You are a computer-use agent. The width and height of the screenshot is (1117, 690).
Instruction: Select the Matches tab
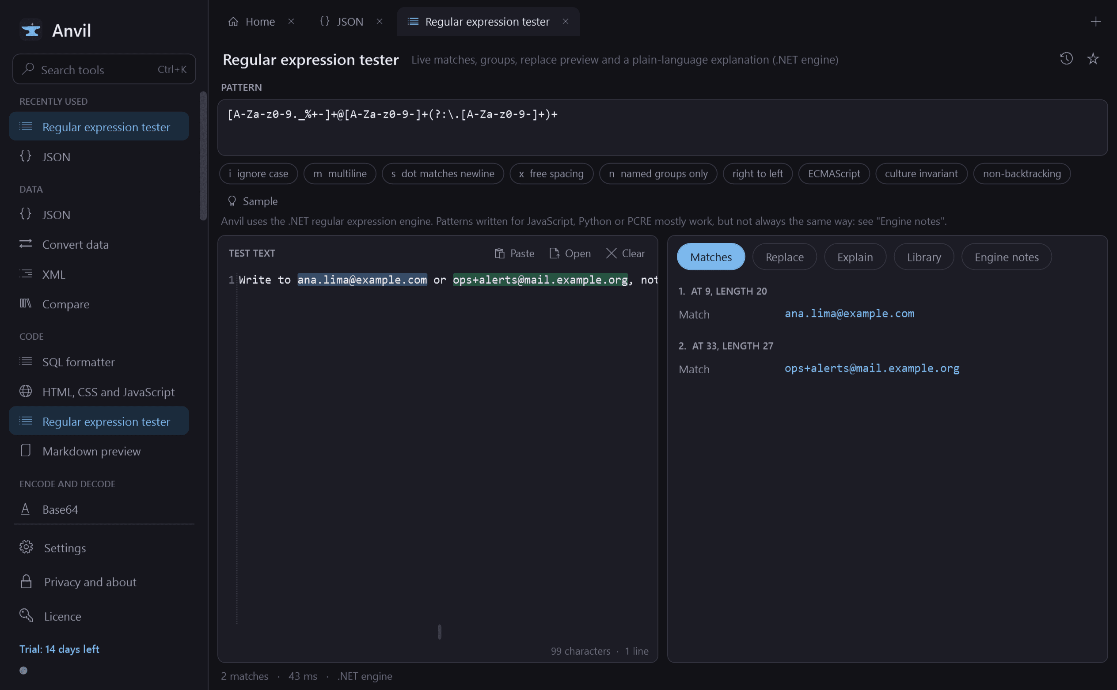coord(711,257)
